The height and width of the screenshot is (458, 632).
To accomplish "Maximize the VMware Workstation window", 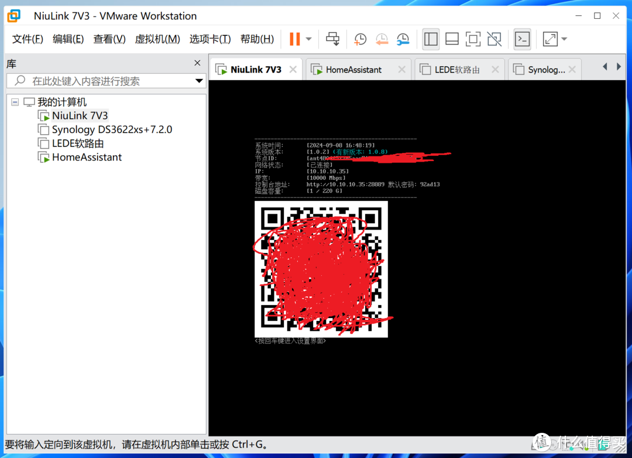I will 597,16.
